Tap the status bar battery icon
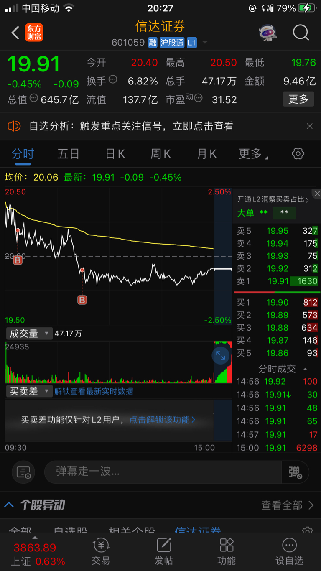This screenshot has width=321, height=571. 306,8
